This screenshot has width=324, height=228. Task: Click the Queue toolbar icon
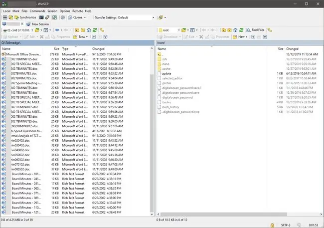click(x=70, y=17)
